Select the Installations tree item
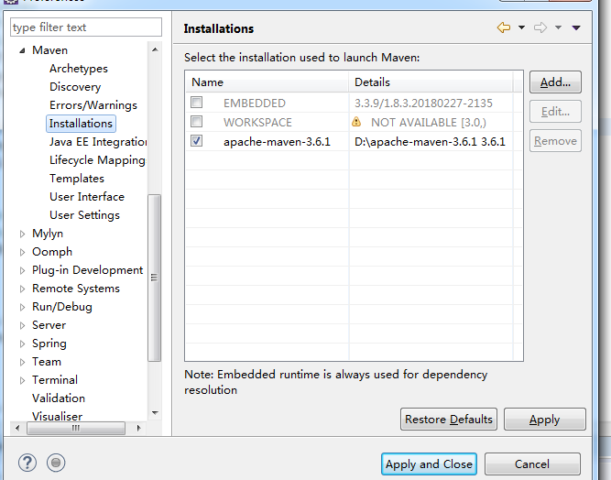The height and width of the screenshot is (480, 611). tap(81, 124)
